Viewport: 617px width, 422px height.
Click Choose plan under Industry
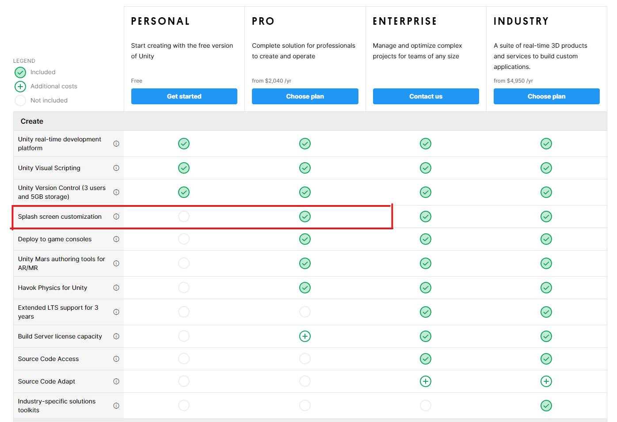coord(546,96)
